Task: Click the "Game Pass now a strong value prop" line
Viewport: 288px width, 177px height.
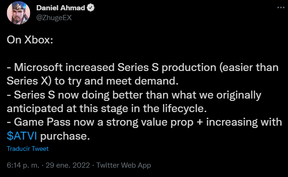Action: coord(144,122)
